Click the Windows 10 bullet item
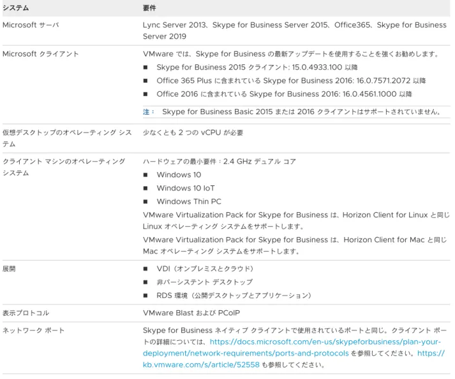The width and height of the screenshot is (455, 379). [x=179, y=175]
